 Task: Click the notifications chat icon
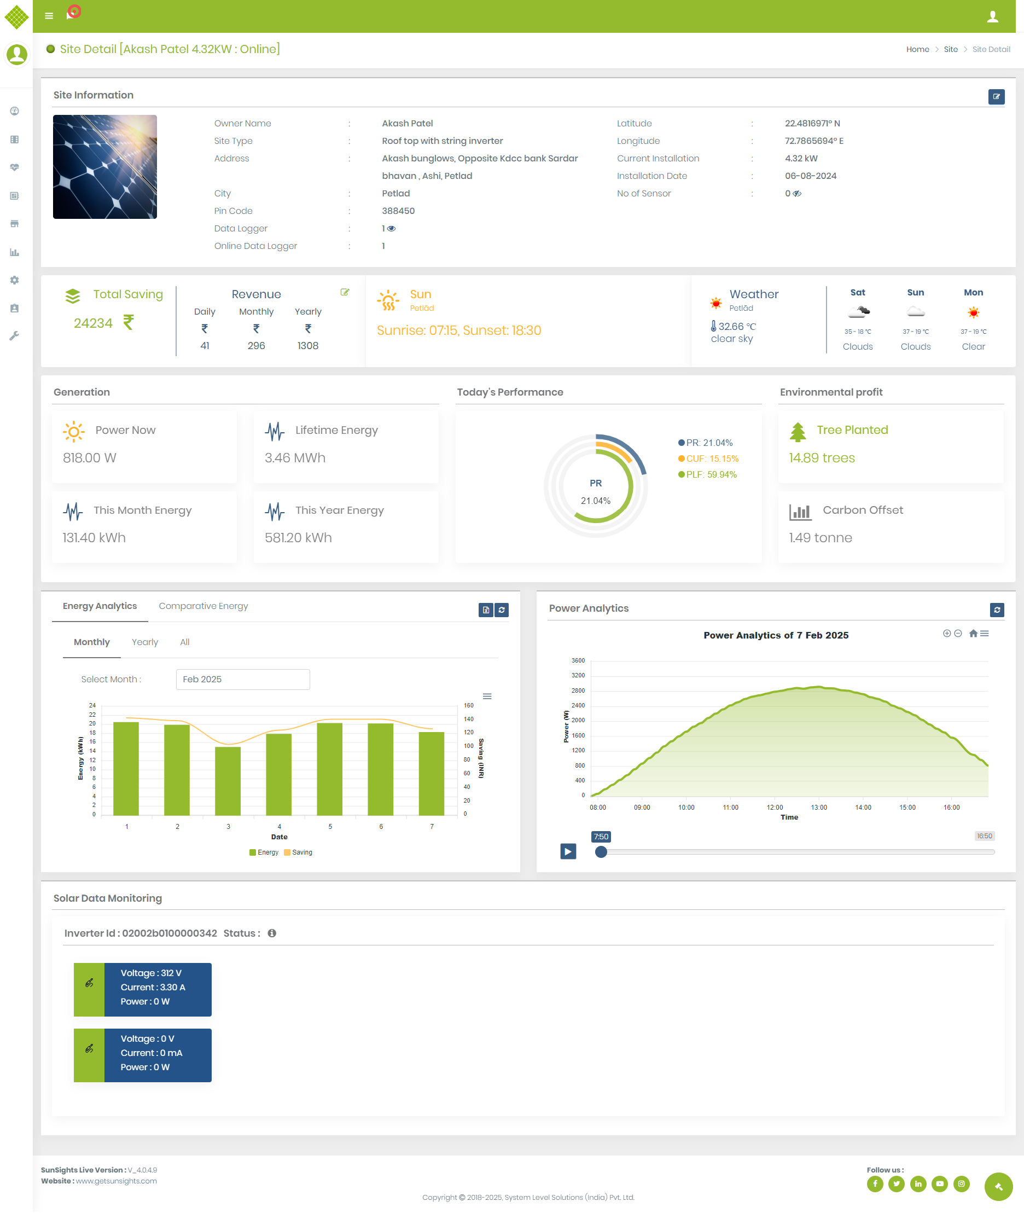[x=71, y=15]
